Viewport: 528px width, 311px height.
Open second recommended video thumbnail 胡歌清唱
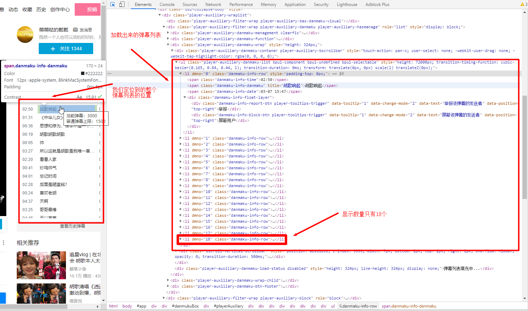[41, 294]
